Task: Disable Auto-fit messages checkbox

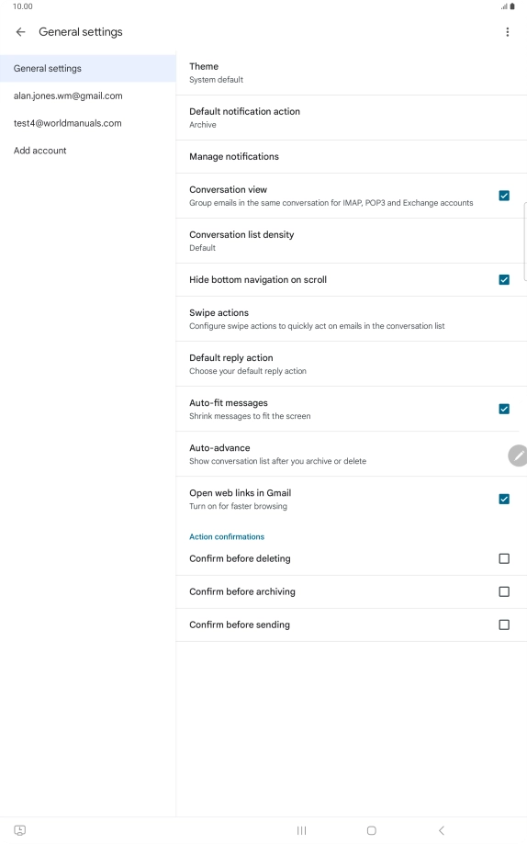Action: 504,409
